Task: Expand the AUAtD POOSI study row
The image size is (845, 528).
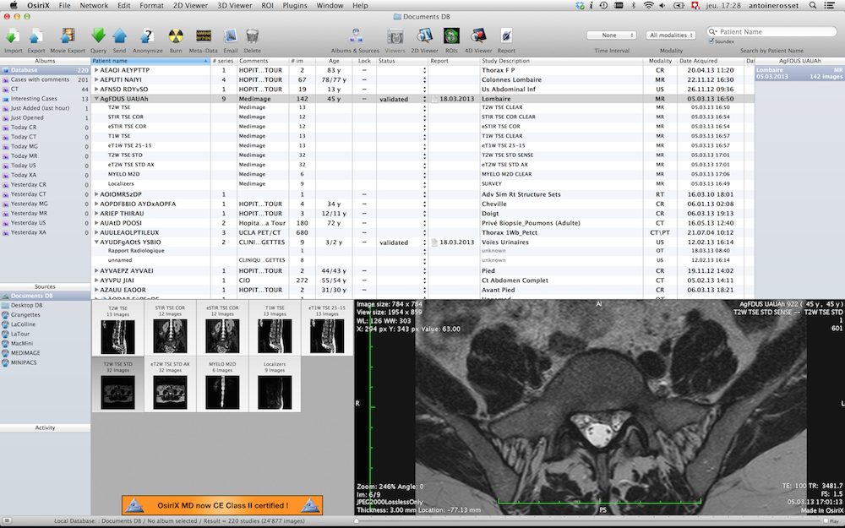Action: pyautogui.click(x=96, y=223)
